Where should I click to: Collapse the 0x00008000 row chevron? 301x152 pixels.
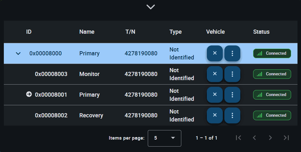(18, 53)
